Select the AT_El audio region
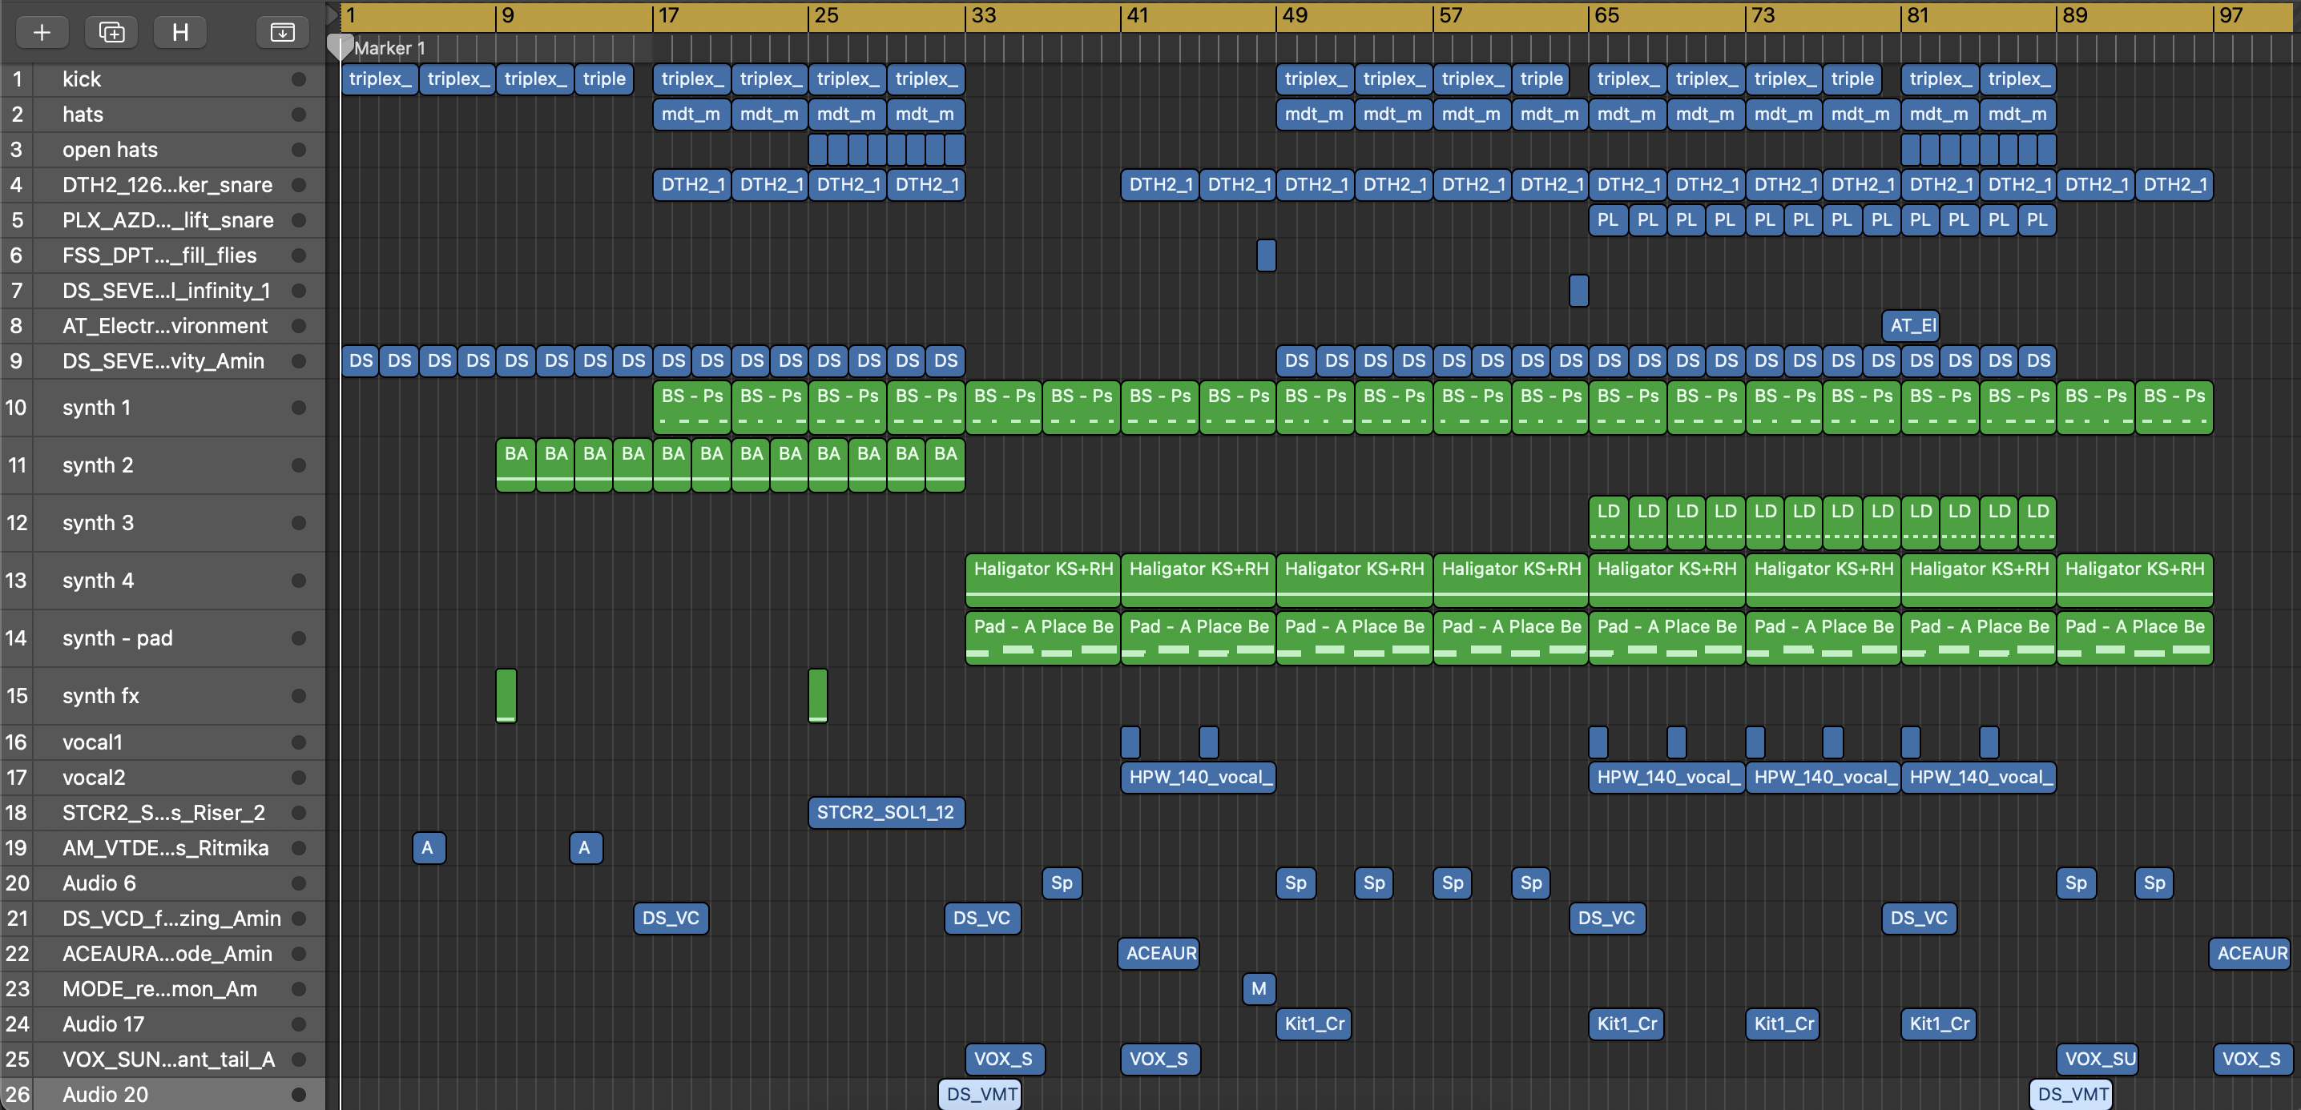This screenshot has height=1110, width=2301. (1912, 325)
